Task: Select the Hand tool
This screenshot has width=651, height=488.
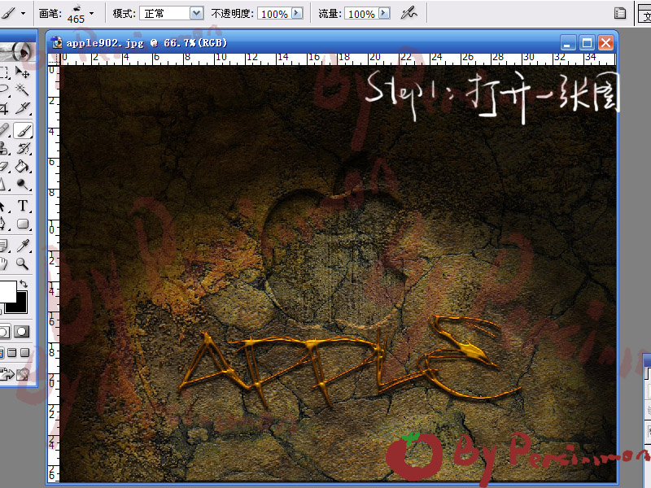Action: (x=4, y=264)
